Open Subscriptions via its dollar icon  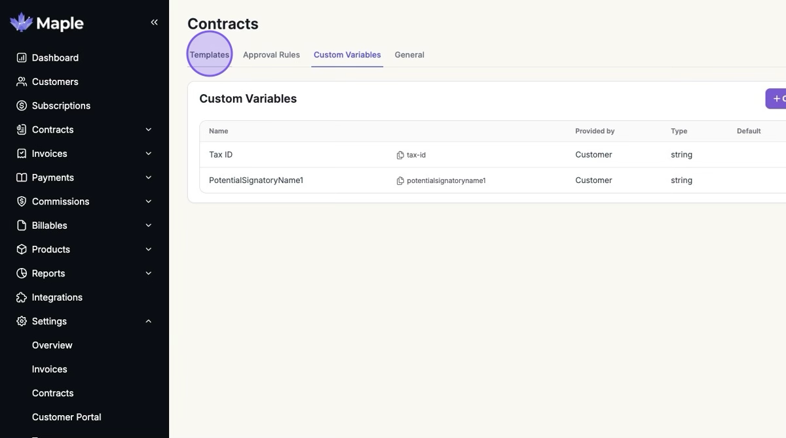click(22, 105)
